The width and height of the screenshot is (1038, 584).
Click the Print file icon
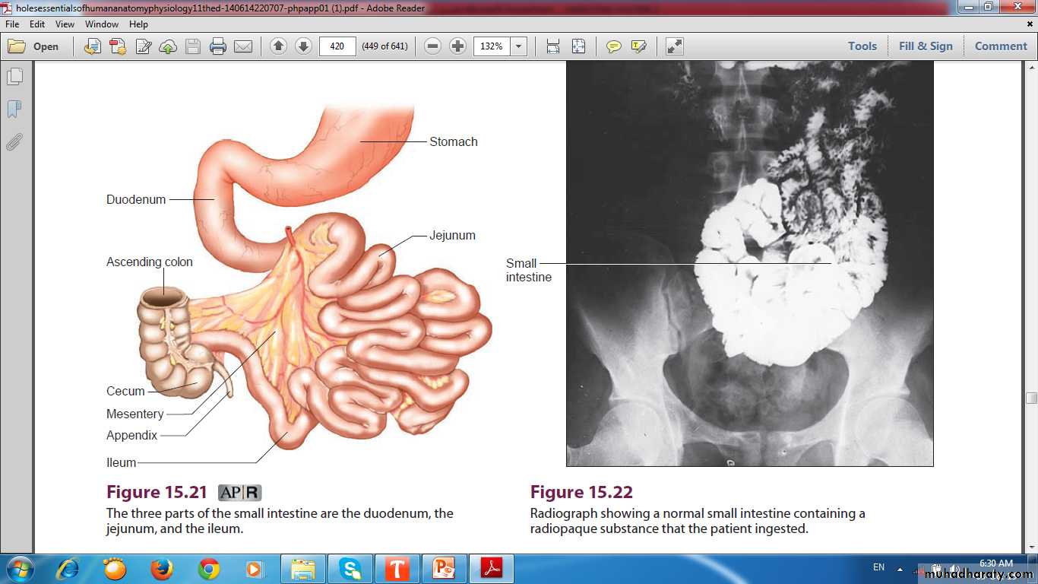(218, 46)
